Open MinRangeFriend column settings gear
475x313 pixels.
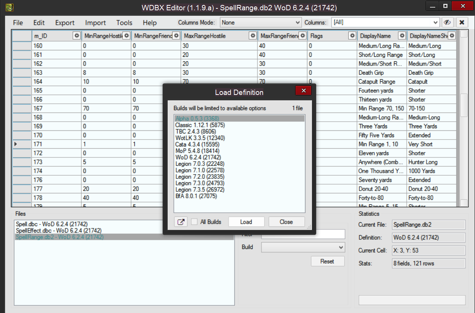click(x=176, y=35)
